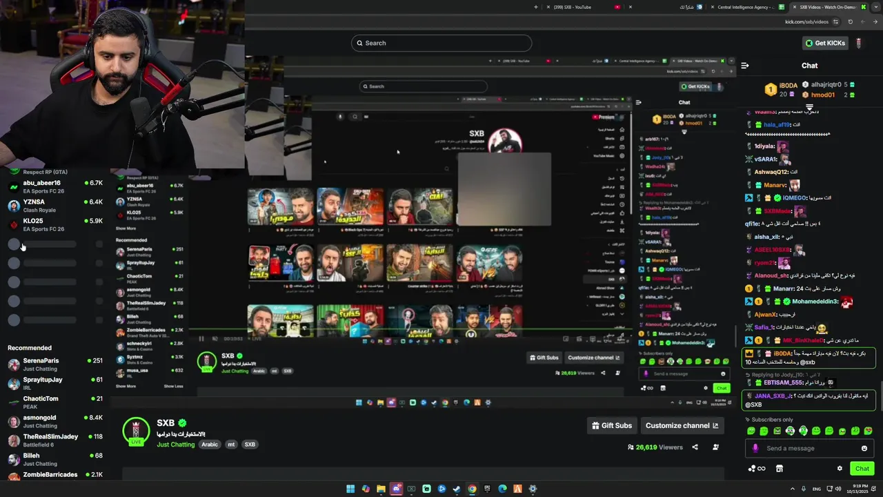Open Google Chrome from the taskbar

click(x=472, y=489)
